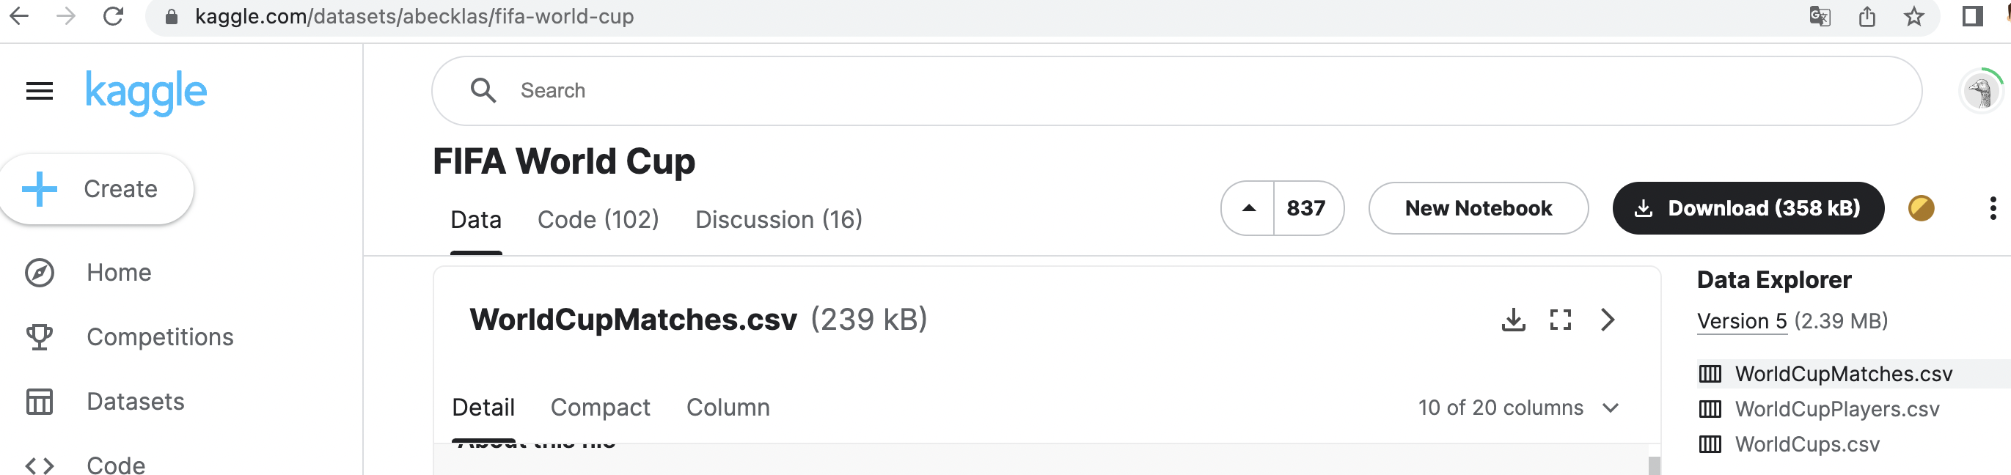Open the three-dot more options menu

coord(1992,208)
